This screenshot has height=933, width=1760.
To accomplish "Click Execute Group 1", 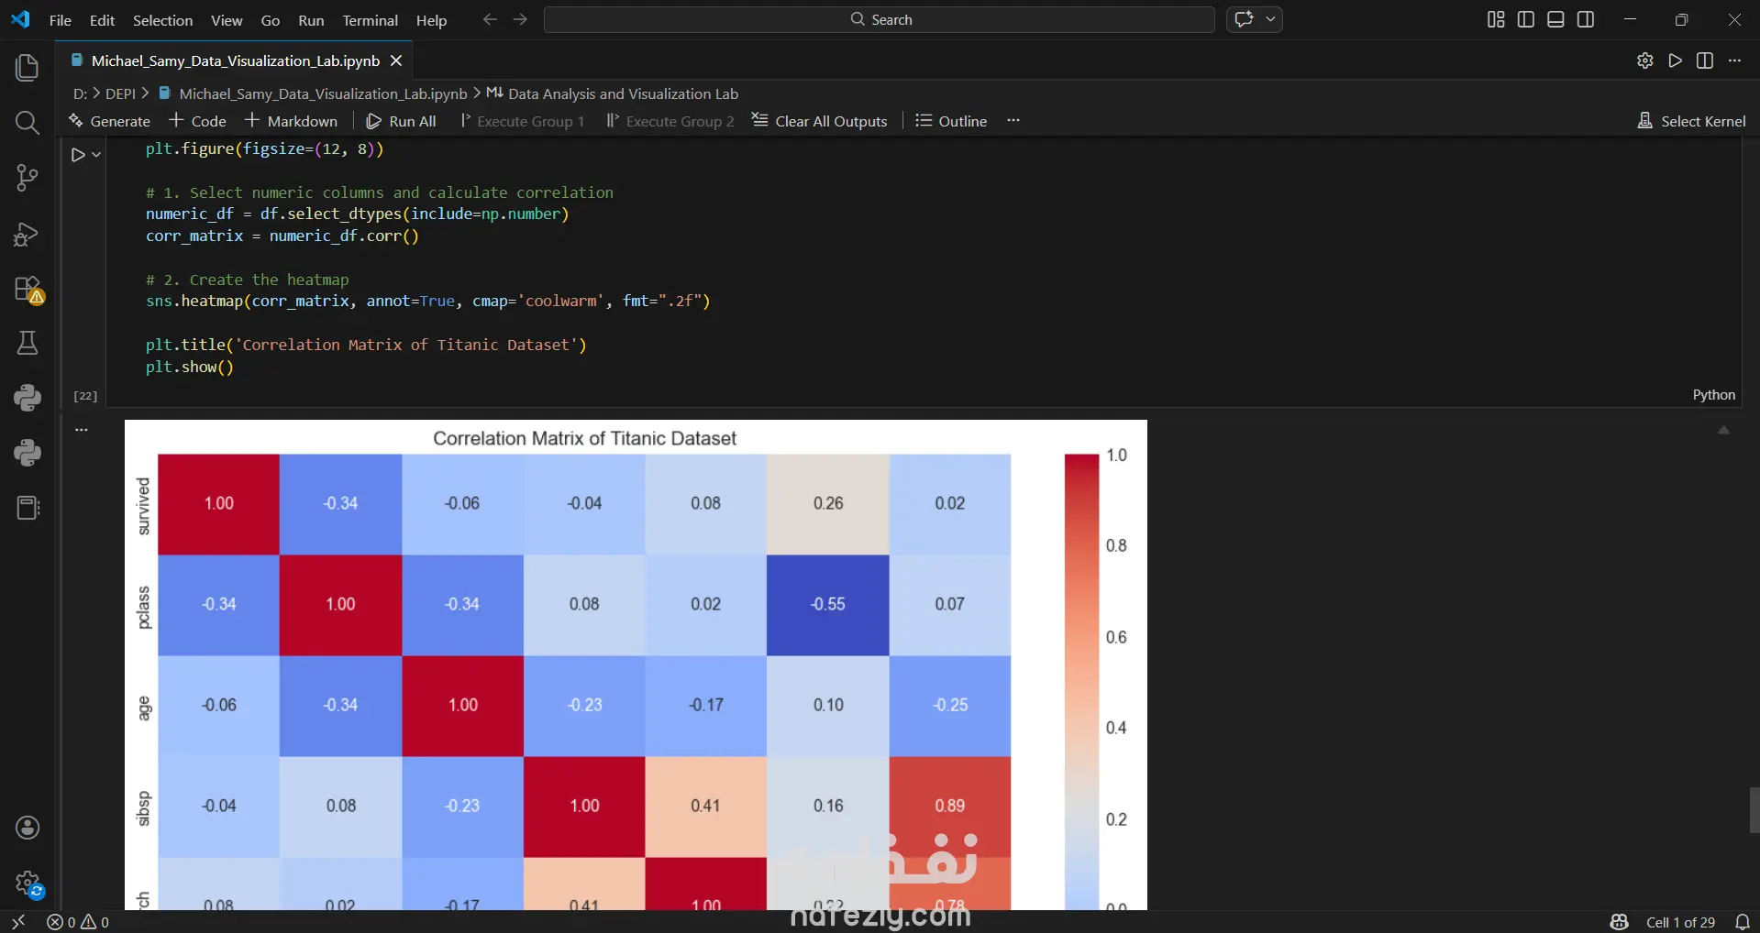I will click(522, 121).
